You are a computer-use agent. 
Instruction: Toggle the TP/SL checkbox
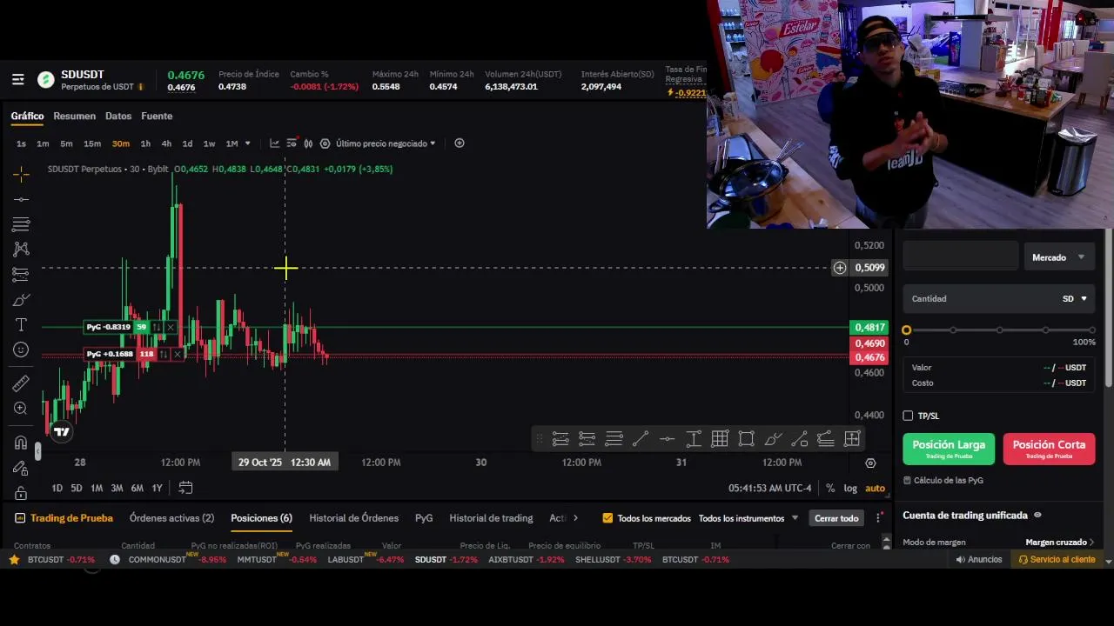click(x=908, y=416)
